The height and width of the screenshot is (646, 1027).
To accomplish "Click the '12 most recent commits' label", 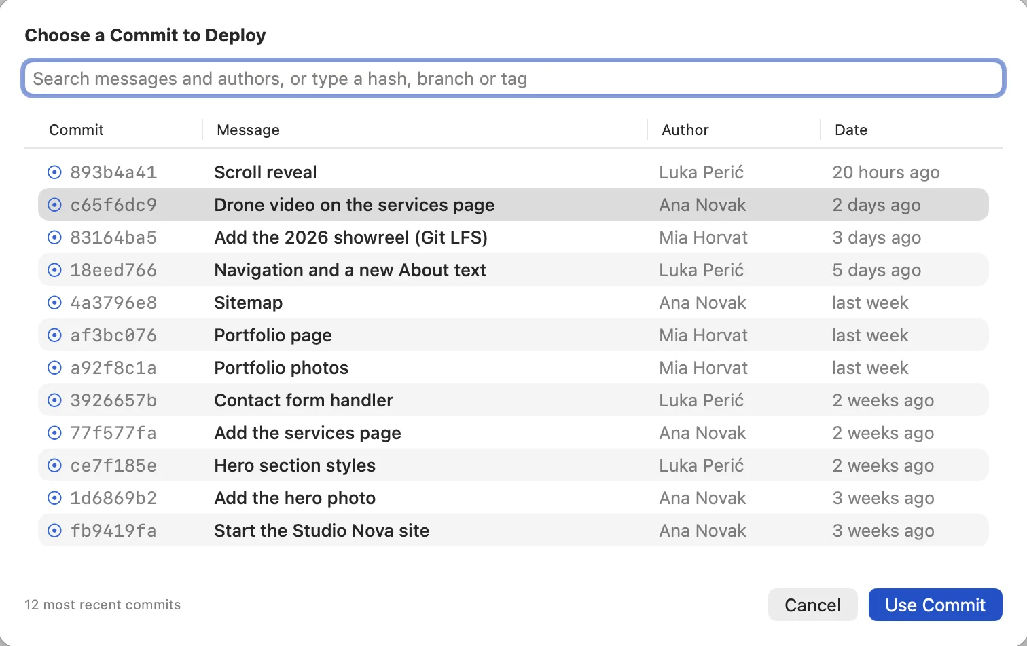I will 103,605.
